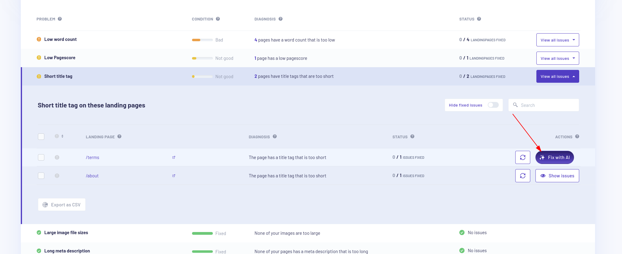The height and width of the screenshot is (254, 622).
Task: Click the warning icon in the /about row
Action: 57,176
